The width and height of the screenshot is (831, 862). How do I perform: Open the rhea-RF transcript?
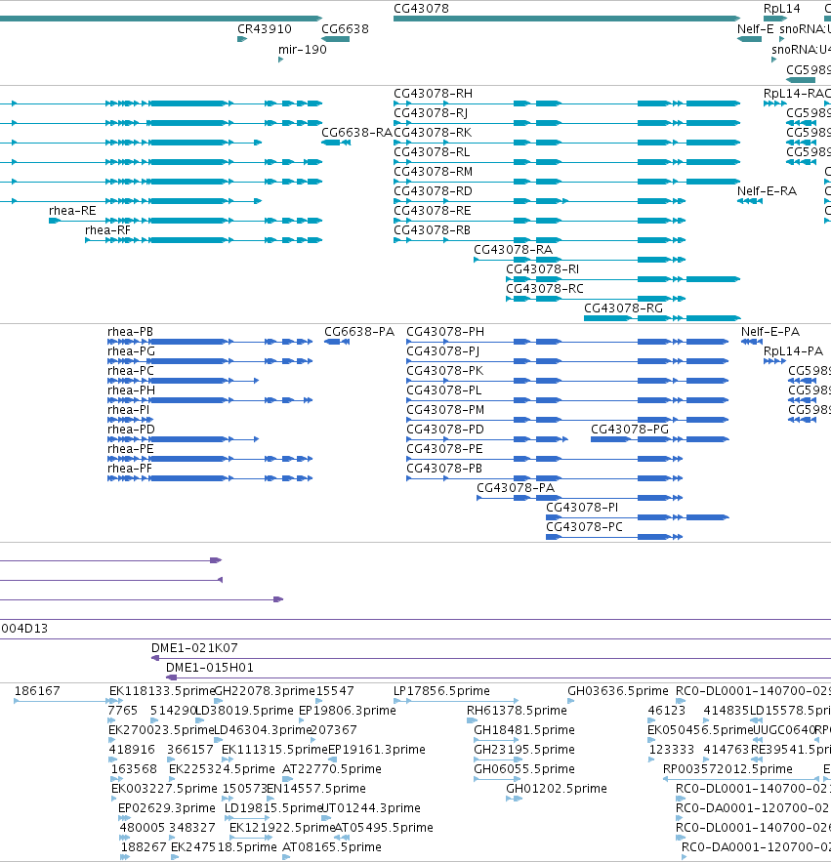click(203, 240)
